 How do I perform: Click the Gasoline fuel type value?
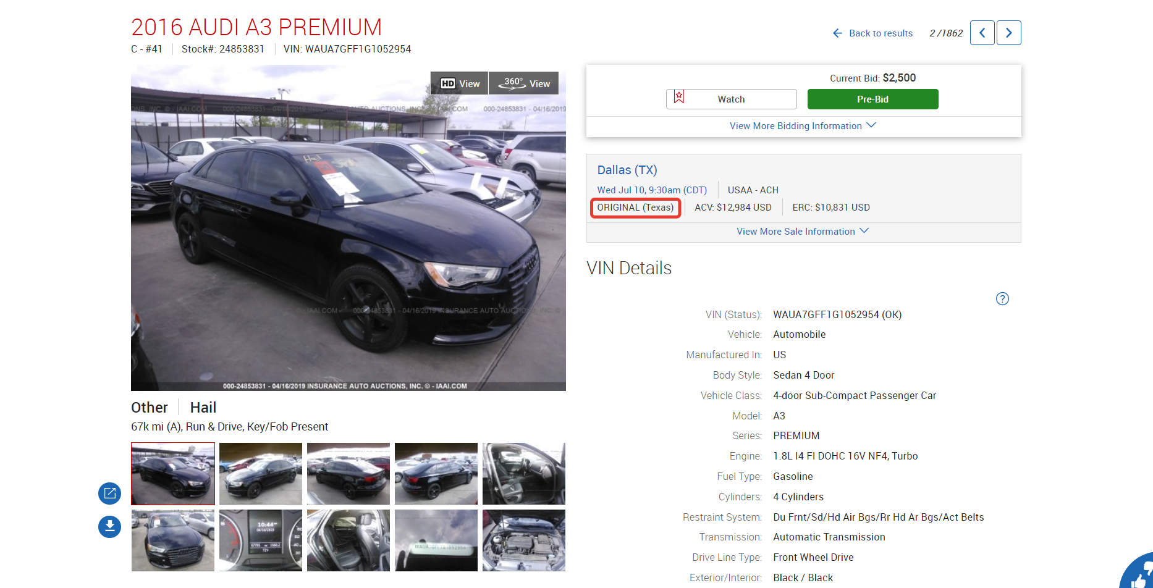tap(793, 476)
